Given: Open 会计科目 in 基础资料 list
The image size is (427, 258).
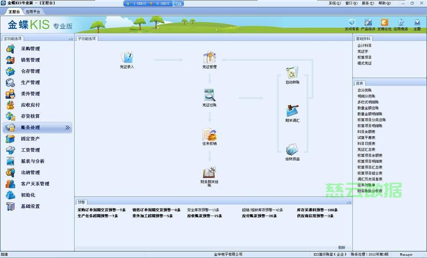Looking at the screenshot, I should point(365,45).
